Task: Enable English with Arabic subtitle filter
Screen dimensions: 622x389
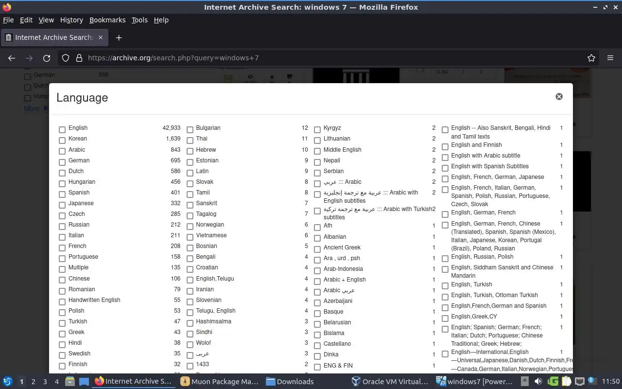Action: click(x=445, y=158)
